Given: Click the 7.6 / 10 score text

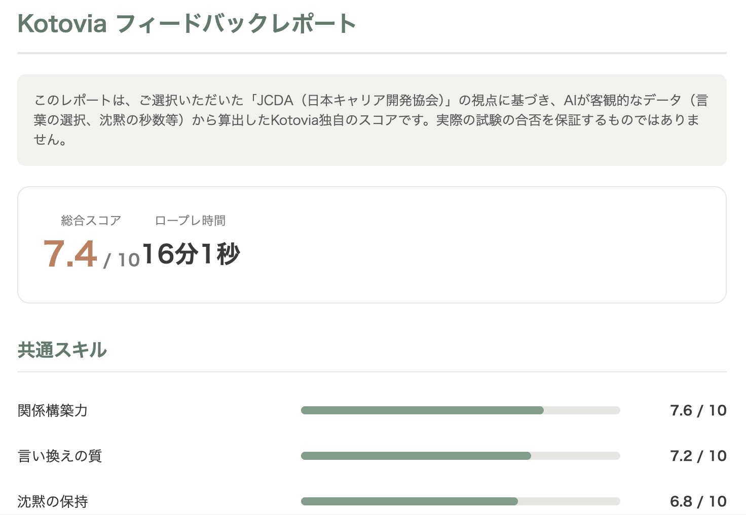Looking at the screenshot, I should 698,410.
